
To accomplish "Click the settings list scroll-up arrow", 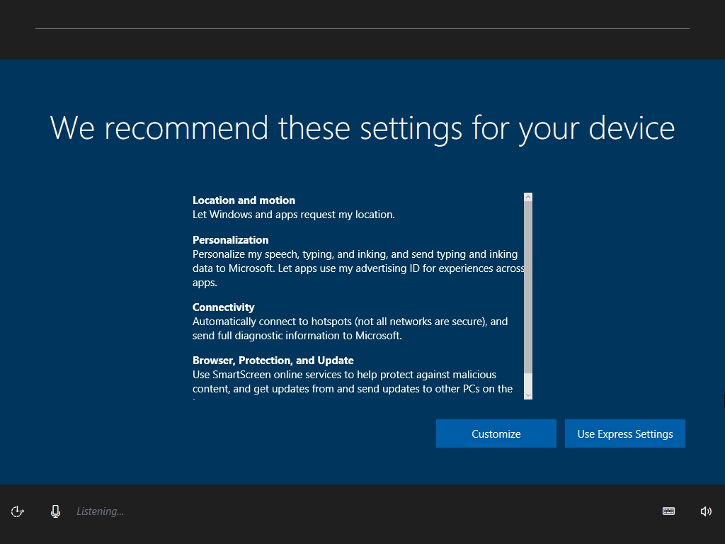I will (x=528, y=197).
